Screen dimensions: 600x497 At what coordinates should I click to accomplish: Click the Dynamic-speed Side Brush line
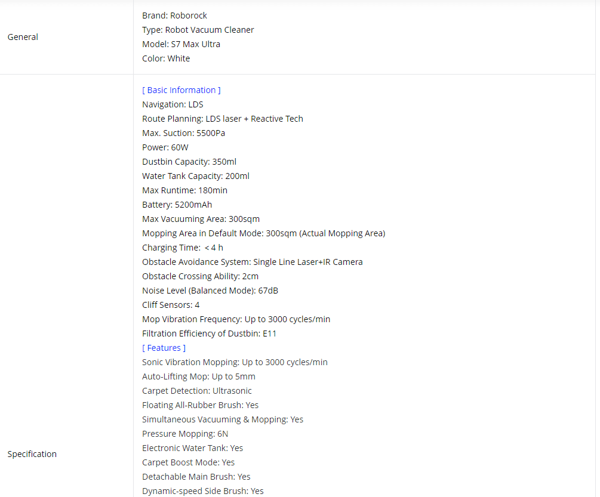coord(203,491)
